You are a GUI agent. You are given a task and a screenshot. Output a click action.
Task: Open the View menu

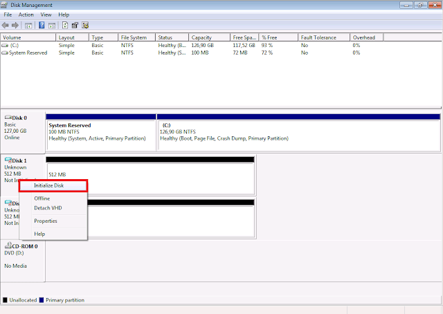tap(46, 15)
